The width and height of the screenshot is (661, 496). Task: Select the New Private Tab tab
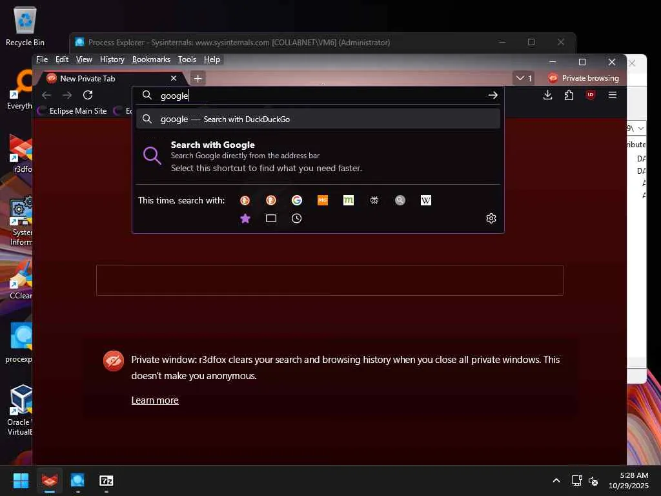(x=112, y=78)
